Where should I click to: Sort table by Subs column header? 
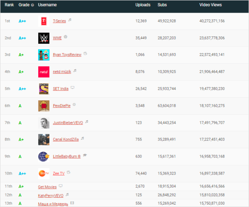pos(162,5)
